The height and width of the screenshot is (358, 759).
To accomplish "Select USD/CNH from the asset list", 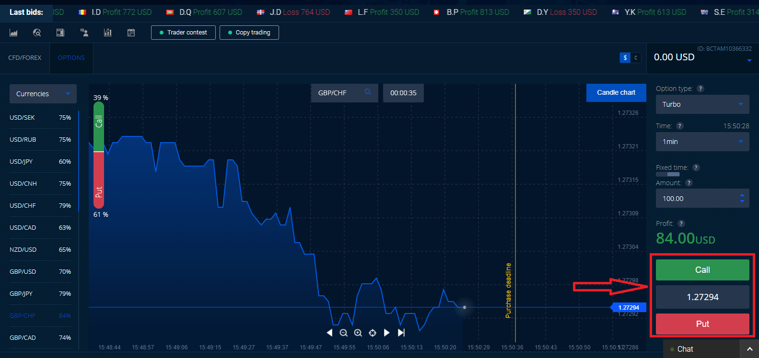I will [x=40, y=183].
